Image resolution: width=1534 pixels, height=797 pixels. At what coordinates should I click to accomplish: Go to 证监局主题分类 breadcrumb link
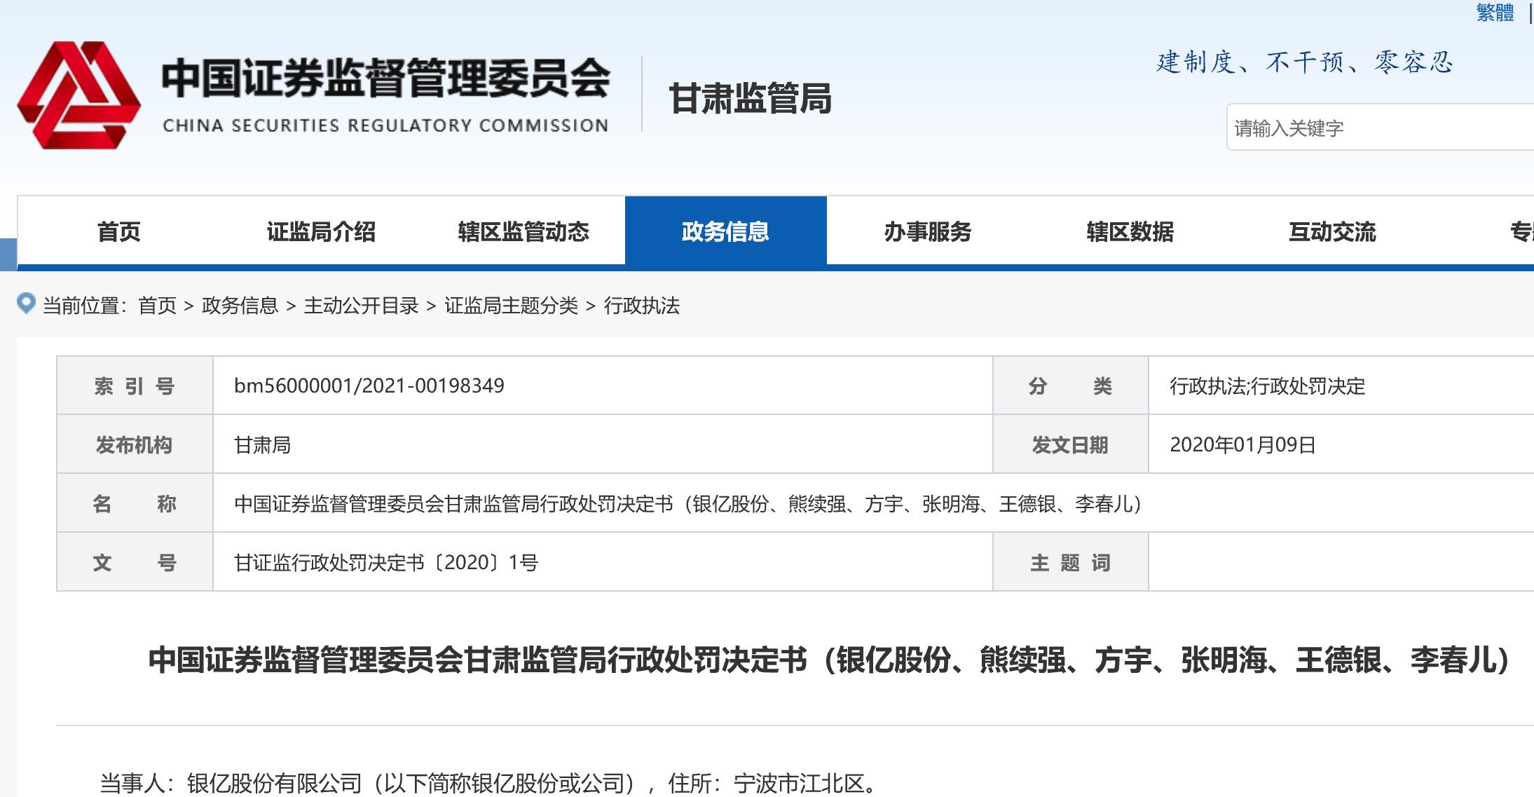click(511, 306)
